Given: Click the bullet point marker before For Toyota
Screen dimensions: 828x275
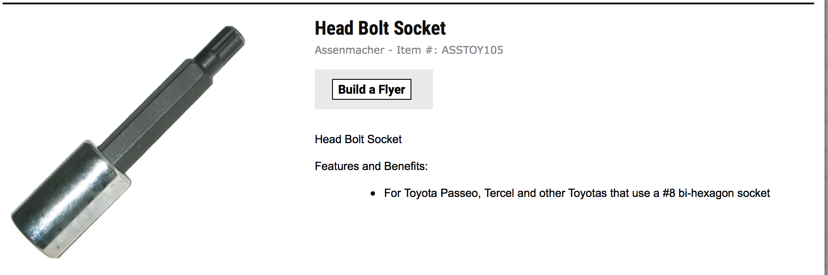Looking at the screenshot, I should tap(373, 194).
